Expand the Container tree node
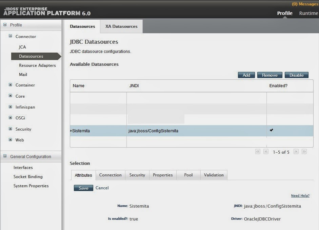This screenshot has width=319, height=230. pos(11,85)
